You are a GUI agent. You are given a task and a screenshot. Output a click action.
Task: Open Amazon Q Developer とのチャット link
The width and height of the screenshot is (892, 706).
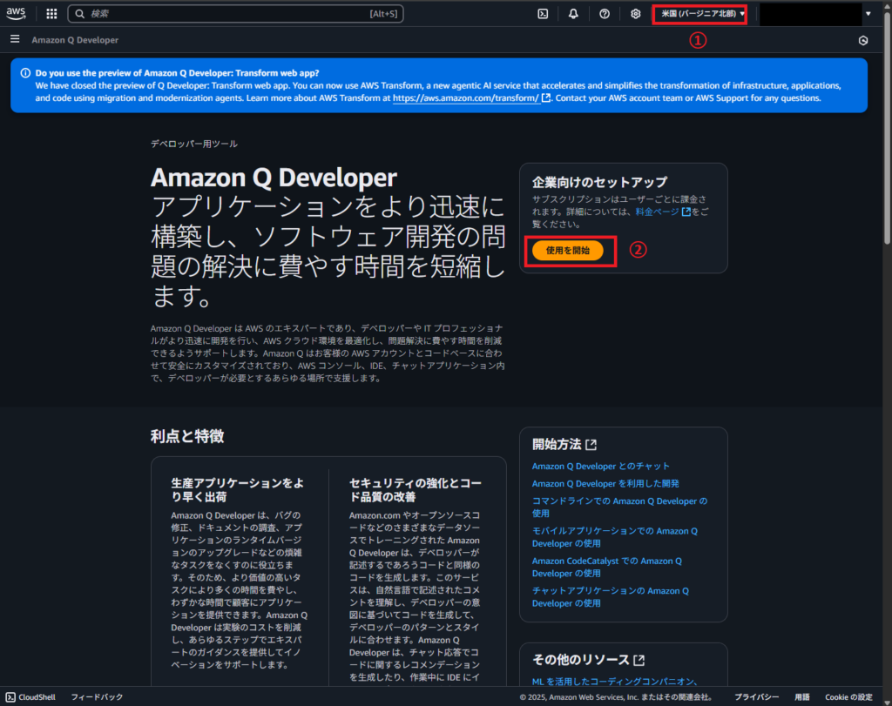[x=601, y=466]
